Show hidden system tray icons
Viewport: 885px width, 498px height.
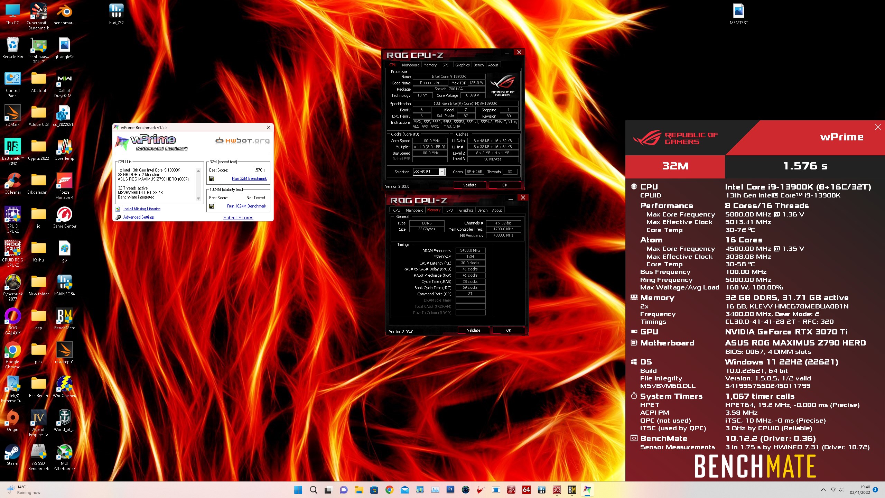(823, 490)
